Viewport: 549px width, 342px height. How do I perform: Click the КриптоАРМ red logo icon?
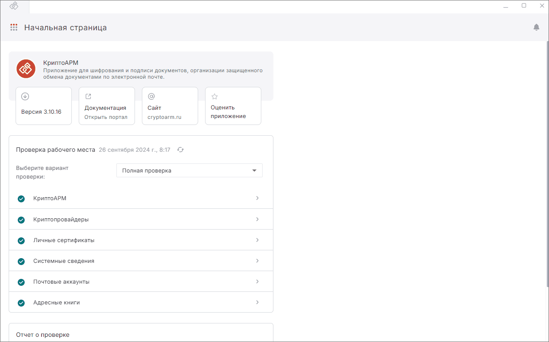(x=26, y=69)
